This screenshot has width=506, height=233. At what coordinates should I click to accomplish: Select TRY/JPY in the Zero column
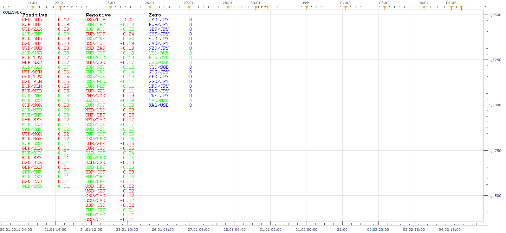coord(159,96)
